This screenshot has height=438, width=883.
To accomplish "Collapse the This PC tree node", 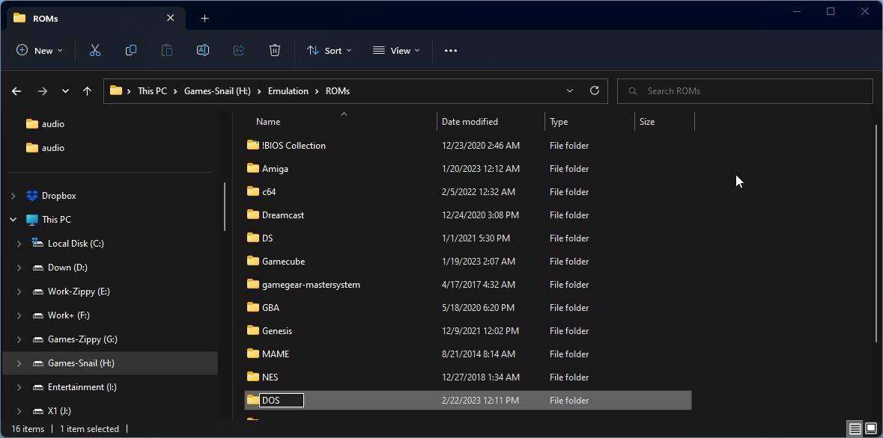I will (x=13, y=220).
